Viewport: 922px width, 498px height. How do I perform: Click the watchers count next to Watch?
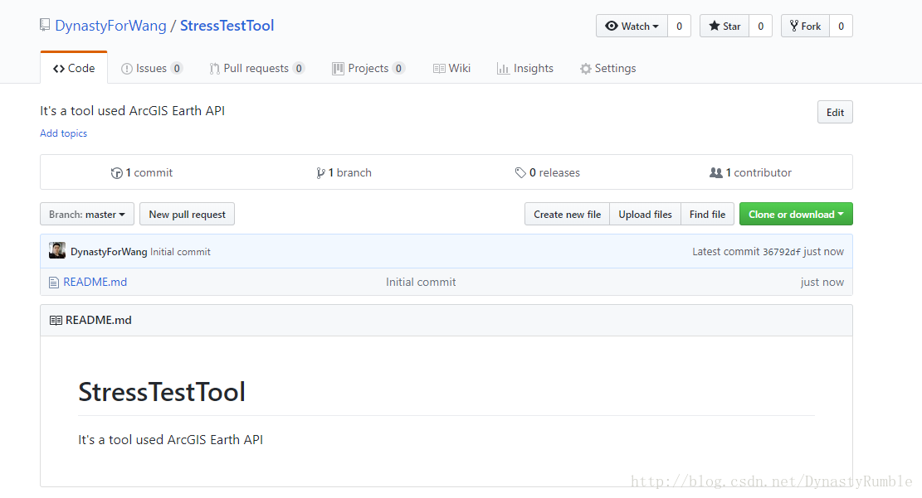tap(679, 26)
